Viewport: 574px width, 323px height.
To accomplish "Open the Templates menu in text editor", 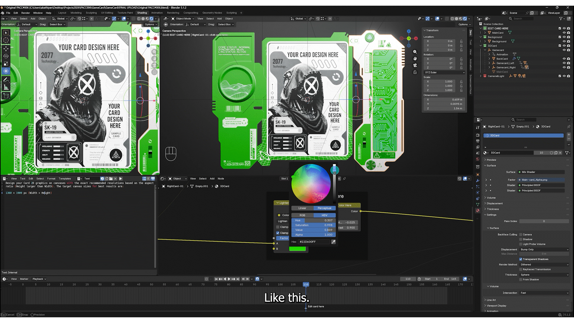I will point(65,179).
